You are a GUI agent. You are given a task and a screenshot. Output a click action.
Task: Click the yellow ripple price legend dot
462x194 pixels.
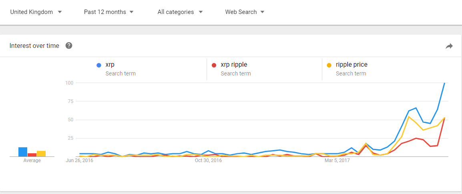pyautogui.click(x=329, y=65)
